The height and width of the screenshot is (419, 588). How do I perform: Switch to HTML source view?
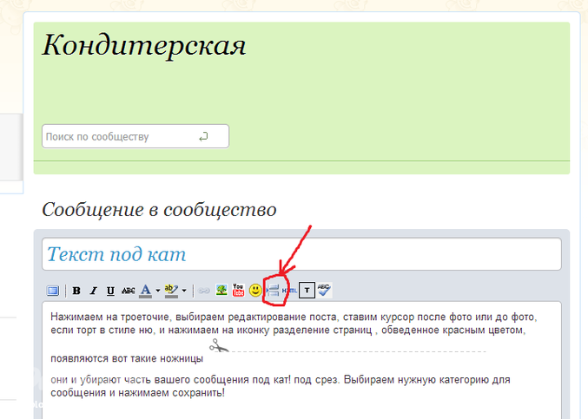coord(289,291)
